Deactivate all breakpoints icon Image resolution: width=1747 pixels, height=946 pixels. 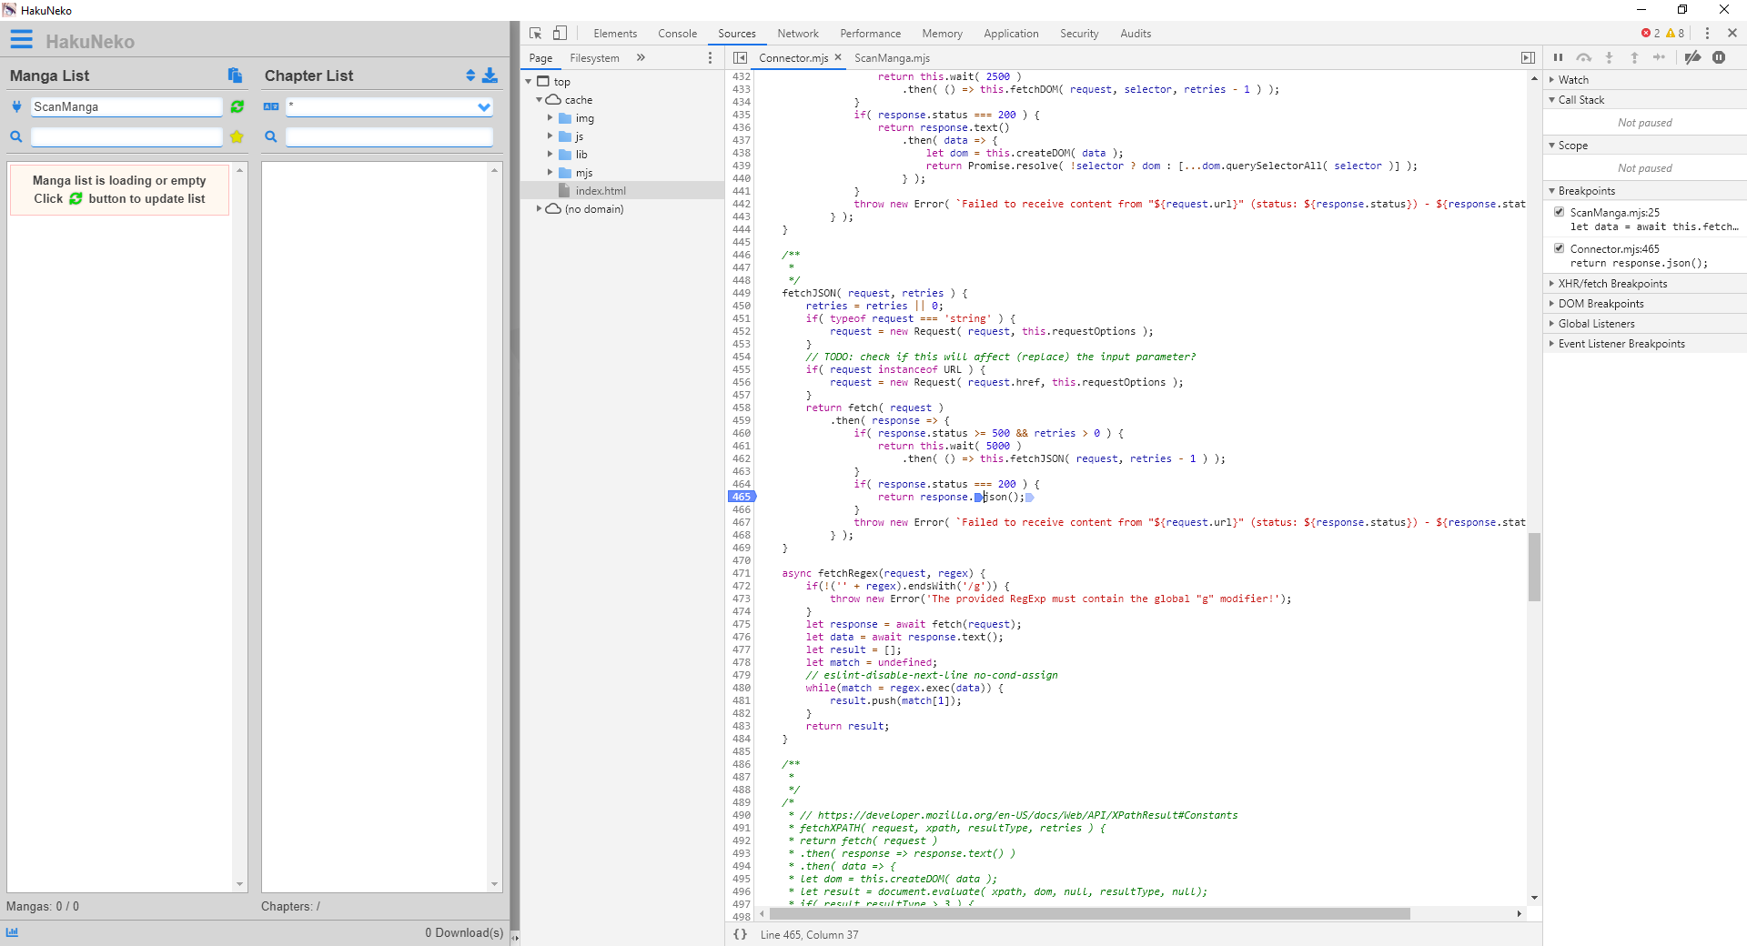(1692, 57)
